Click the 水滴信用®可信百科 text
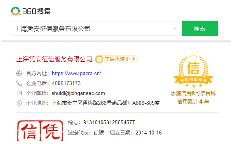Image resolution: width=234 pixels, height=144 pixels. pos(193,93)
